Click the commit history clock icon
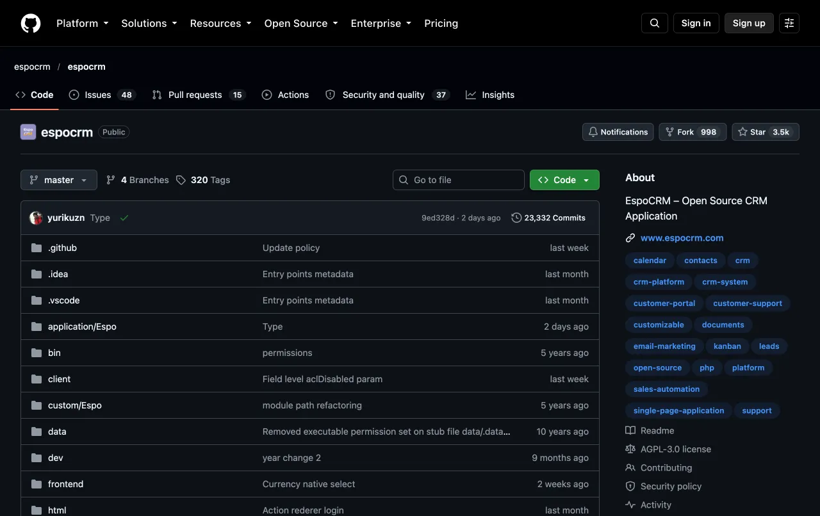 [x=516, y=218]
